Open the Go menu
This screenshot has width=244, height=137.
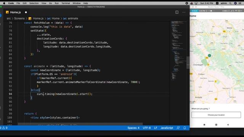50,3
